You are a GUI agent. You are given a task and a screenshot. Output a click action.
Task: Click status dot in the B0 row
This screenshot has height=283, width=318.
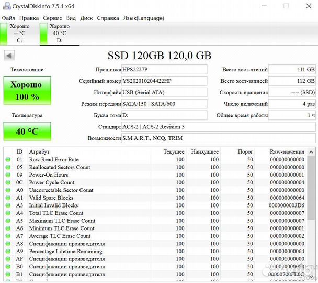(8, 267)
